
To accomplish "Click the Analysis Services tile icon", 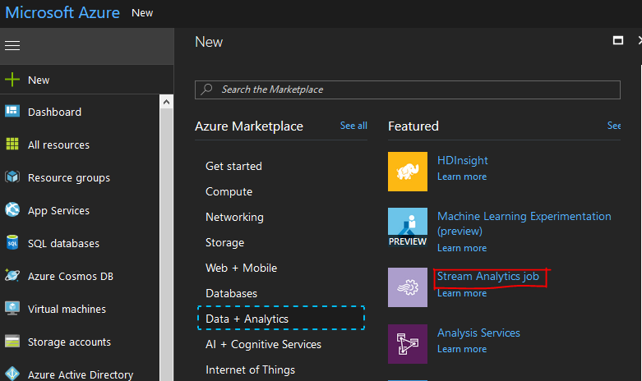I will [x=408, y=344].
